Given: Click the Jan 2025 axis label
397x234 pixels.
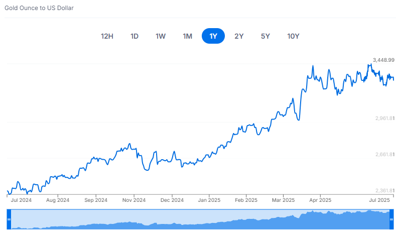Looking at the screenshot, I should pos(209,200).
